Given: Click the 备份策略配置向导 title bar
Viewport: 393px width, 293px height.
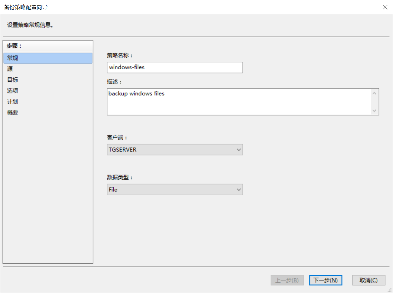Looking at the screenshot, I should click(x=181, y=7).
